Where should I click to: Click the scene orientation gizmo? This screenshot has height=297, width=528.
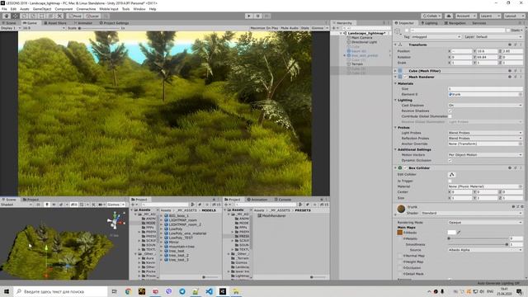[x=115, y=221]
